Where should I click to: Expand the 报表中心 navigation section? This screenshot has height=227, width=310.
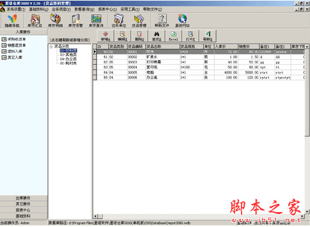tap(24, 210)
